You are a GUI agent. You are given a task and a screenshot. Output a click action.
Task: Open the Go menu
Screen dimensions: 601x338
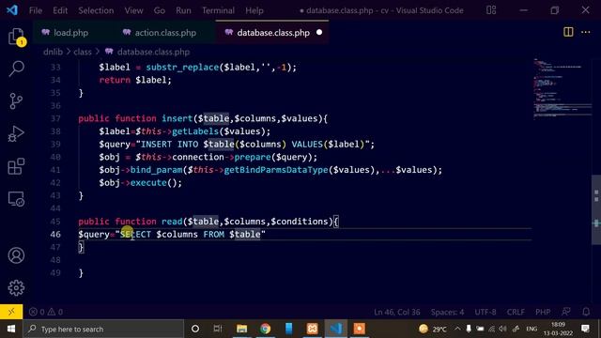pyautogui.click(x=160, y=10)
